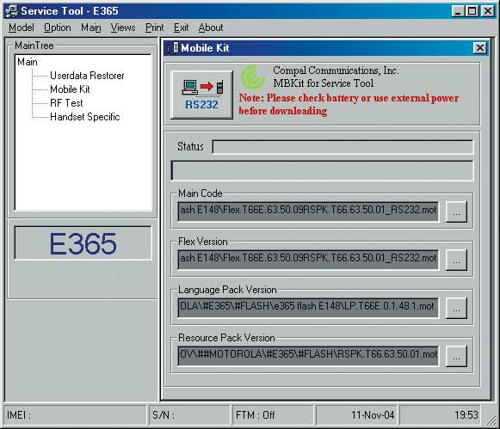This screenshot has width=500, height=429.
Task: Click the Status text field
Action: [x=343, y=147]
